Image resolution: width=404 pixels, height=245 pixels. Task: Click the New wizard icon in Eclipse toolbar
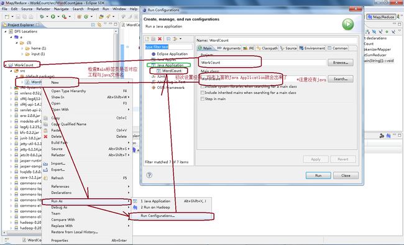click(x=7, y=17)
